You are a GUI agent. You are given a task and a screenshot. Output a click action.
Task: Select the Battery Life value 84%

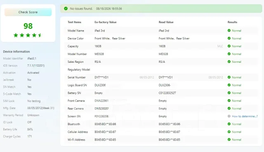pos(30,129)
